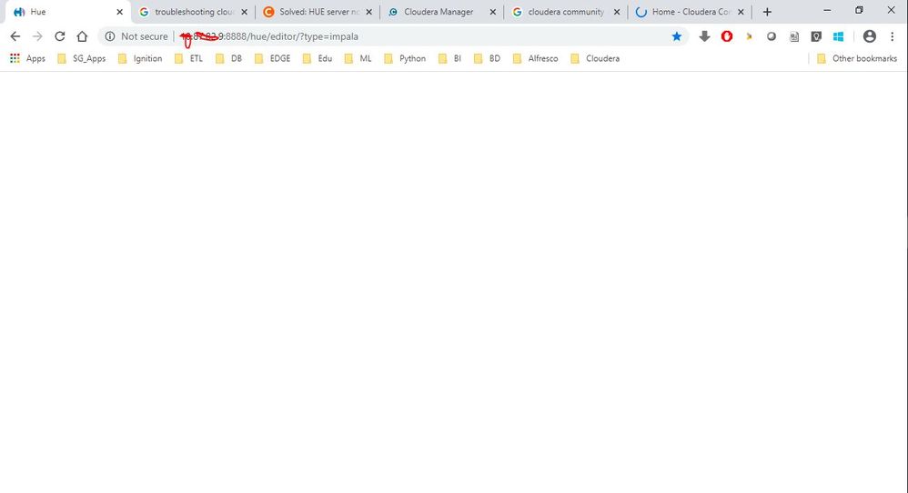Open a new browser tab
Image resolution: width=908 pixels, height=493 pixels.
pos(767,12)
